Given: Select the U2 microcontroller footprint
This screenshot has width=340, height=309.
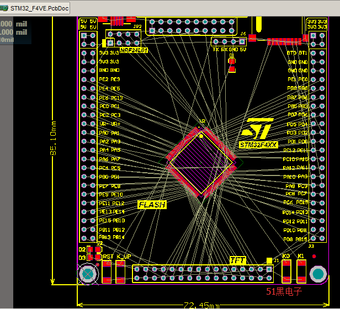Looking at the screenshot, I should pyautogui.click(x=201, y=162).
